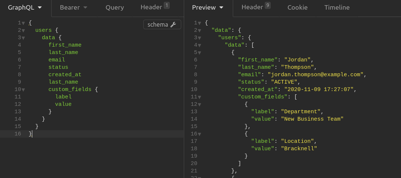The width and height of the screenshot is (401, 178).
Task: Click first_name field in the query
Action: pos(65,45)
